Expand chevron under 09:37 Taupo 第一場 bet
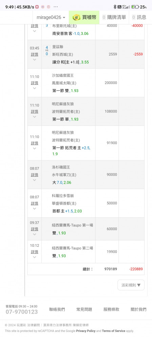 pos(34,234)
